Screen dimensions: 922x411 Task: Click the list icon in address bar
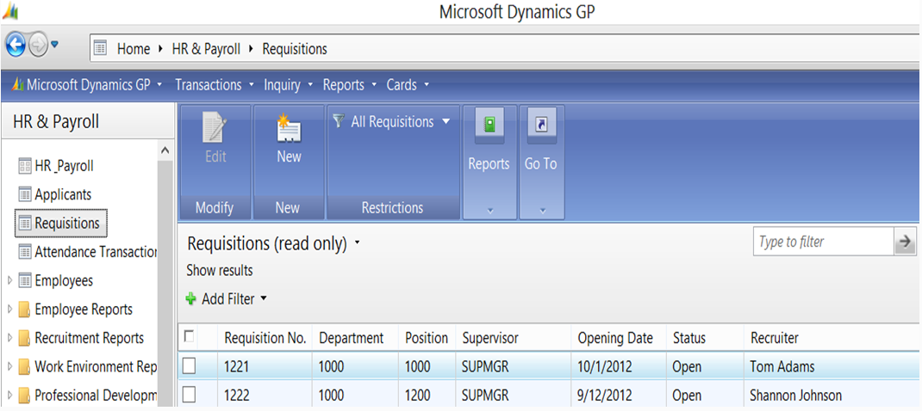(x=101, y=49)
